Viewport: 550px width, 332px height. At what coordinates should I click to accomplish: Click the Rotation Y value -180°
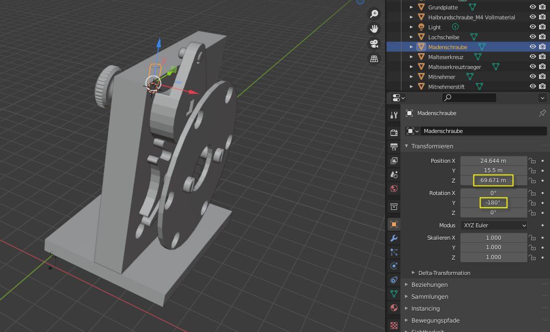(493, 202)
